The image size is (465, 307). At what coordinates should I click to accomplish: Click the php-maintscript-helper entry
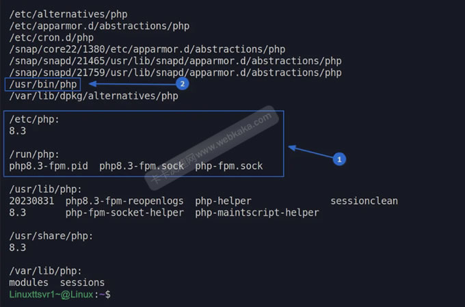pos(256,213)
